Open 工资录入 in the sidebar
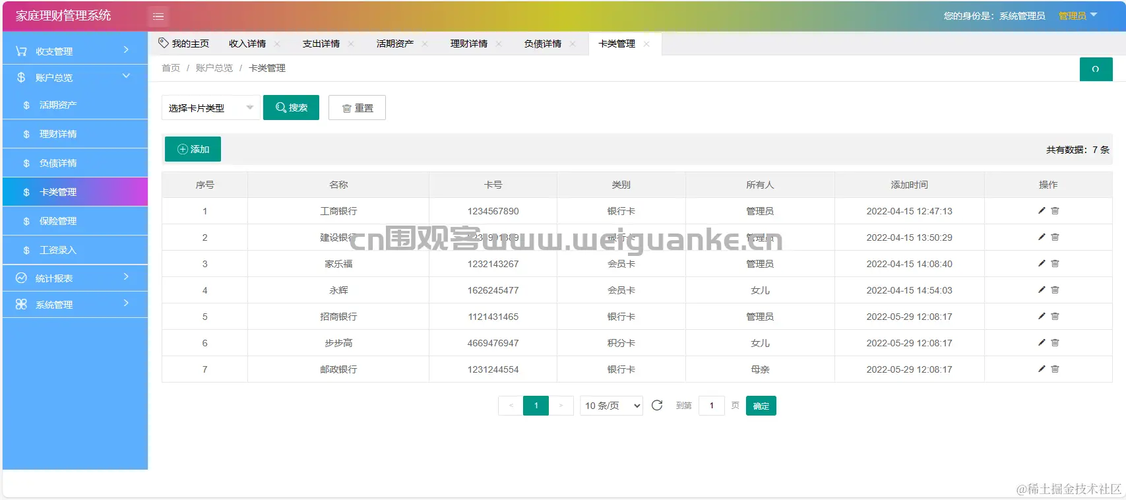 tap(75, 250)
